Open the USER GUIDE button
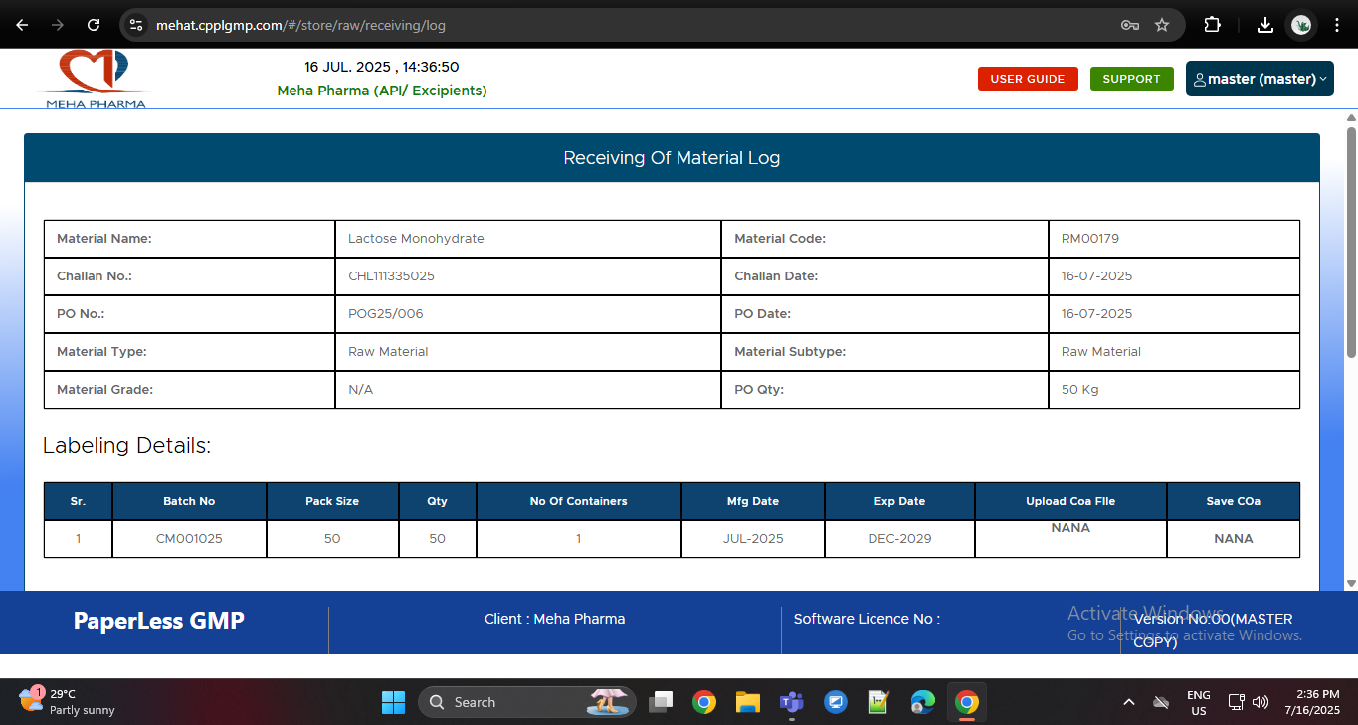This screenshot has height=725, width=1358. (1027, 79)
